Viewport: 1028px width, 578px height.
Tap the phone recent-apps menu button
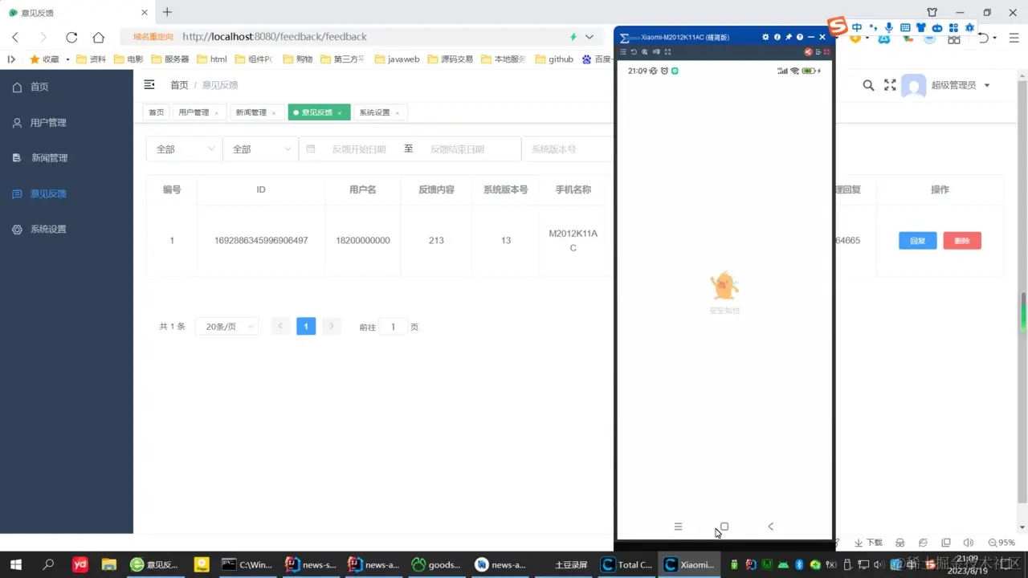pos(678,527)
